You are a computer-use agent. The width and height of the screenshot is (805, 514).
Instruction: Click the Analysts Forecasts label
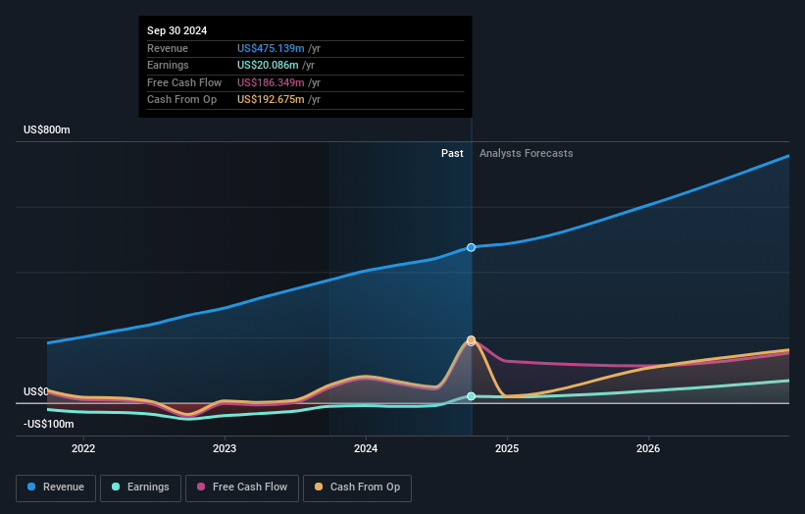527,154
